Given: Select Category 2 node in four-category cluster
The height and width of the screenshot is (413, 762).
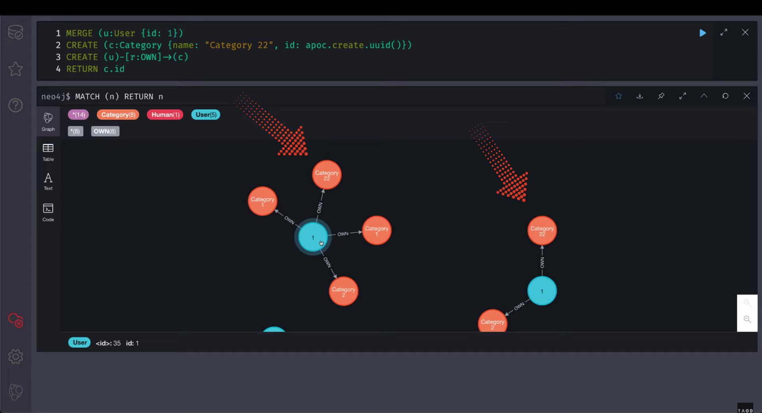Looking at the screenshot, I should coord(343,291).
